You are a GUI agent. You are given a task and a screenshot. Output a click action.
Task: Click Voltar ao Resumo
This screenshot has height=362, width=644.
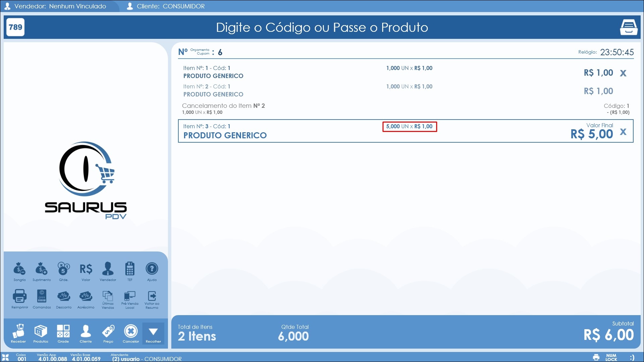[152, 300]
